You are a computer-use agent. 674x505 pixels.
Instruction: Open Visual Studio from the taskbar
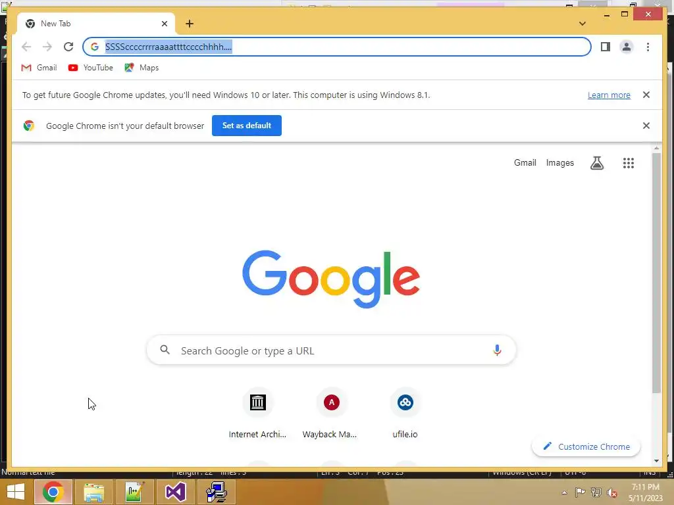175,492
